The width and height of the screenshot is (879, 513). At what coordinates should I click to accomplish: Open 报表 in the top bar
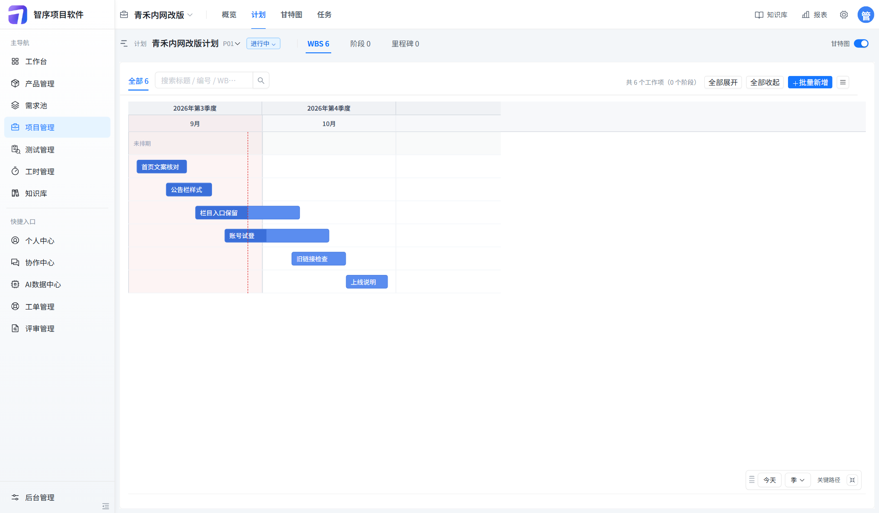(814, 15)
